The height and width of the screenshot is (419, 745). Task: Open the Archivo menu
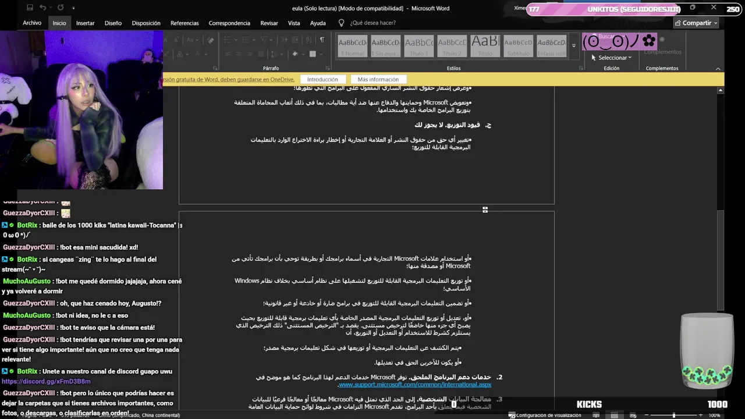point(32,23)
